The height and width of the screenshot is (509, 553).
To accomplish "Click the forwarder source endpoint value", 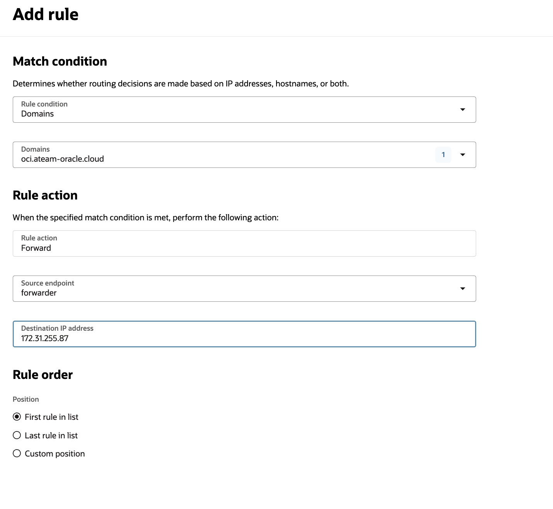I will [39, 293].
